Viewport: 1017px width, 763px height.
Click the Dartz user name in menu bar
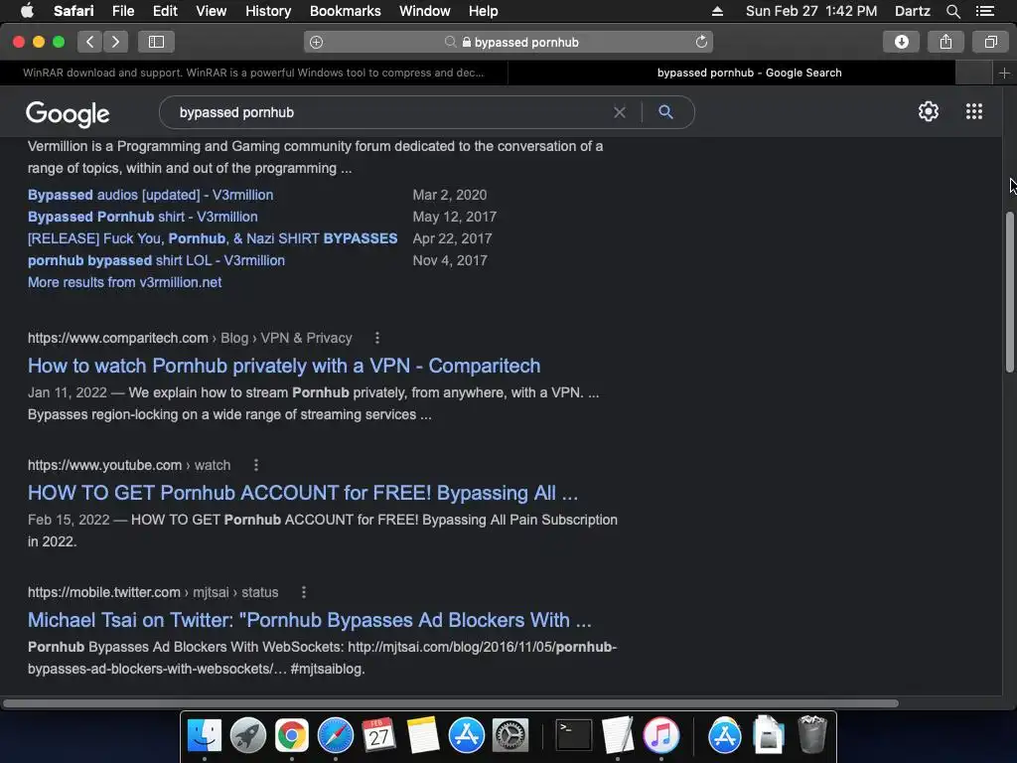click(x=912, y=11)
